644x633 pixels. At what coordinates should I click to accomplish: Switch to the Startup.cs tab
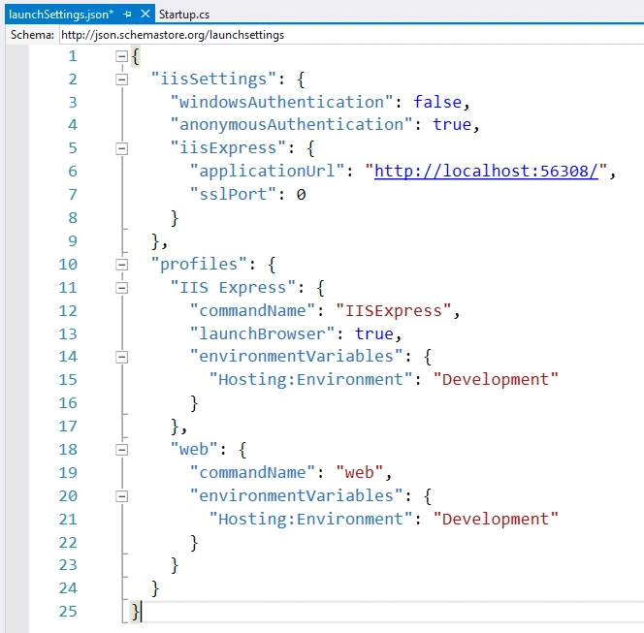click(x=184, y=15)
